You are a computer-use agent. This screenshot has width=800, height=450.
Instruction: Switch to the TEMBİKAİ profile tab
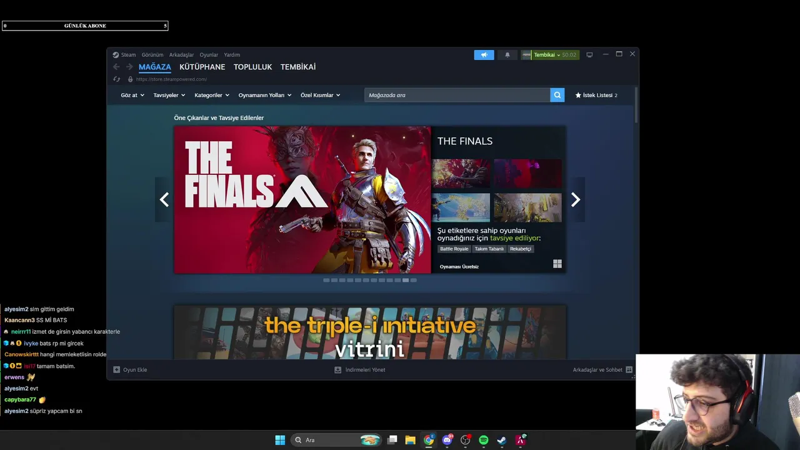click(298, 67)
